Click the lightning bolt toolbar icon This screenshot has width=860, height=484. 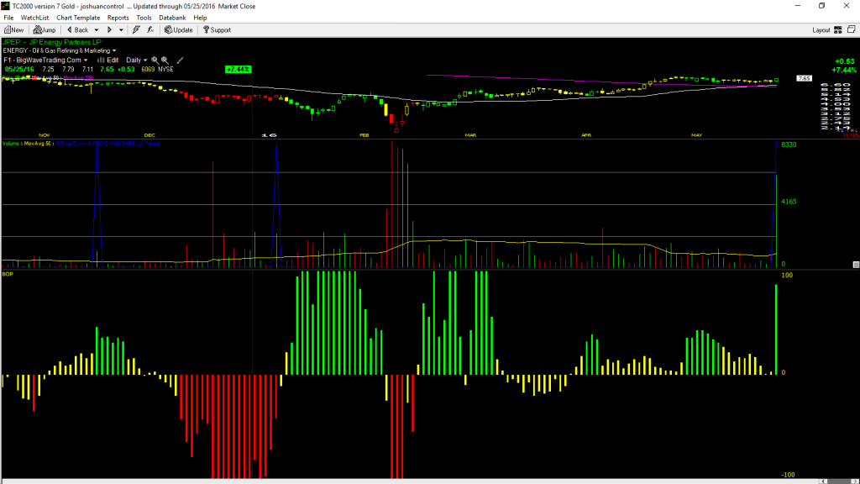coord(136,30)
